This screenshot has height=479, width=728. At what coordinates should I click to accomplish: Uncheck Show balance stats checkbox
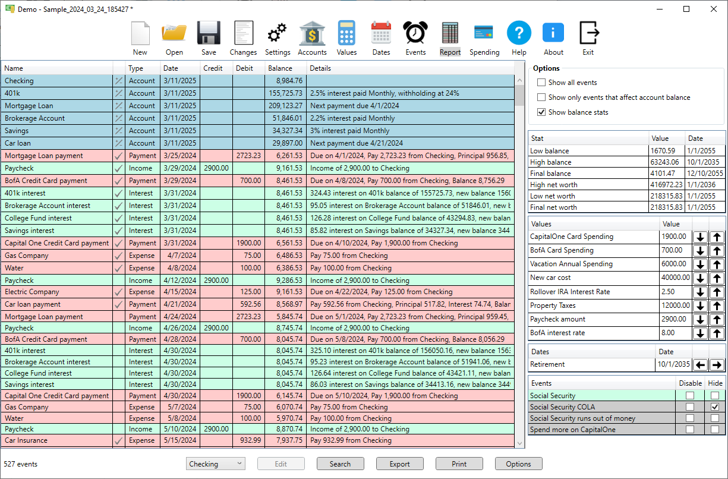[x=541, y=112]
